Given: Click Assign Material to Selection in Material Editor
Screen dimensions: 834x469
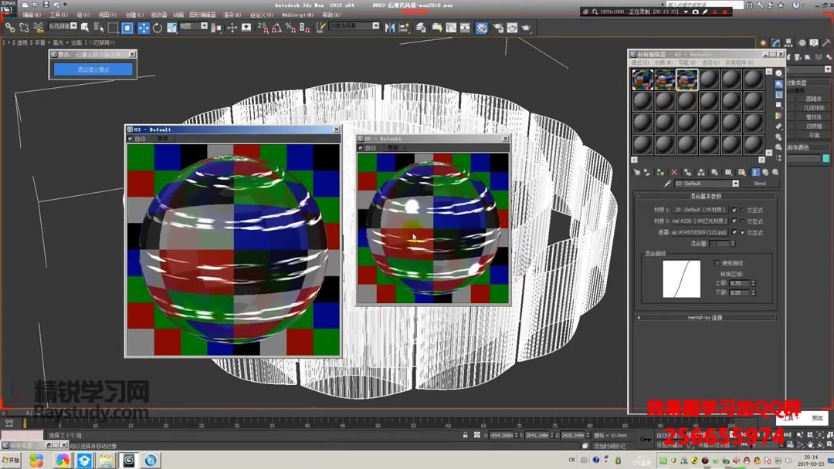Looking at the screenshot, I should click(659, 172).
